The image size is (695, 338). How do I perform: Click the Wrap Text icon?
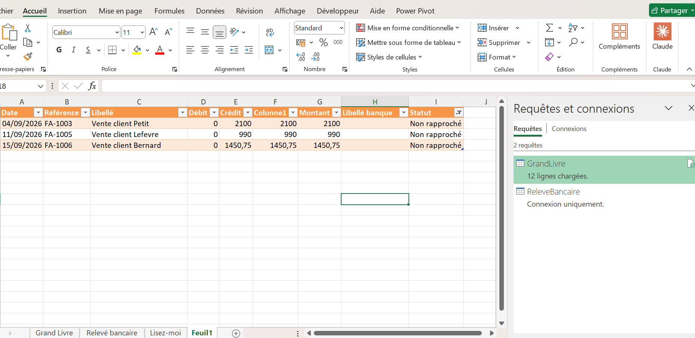[270, 32]
